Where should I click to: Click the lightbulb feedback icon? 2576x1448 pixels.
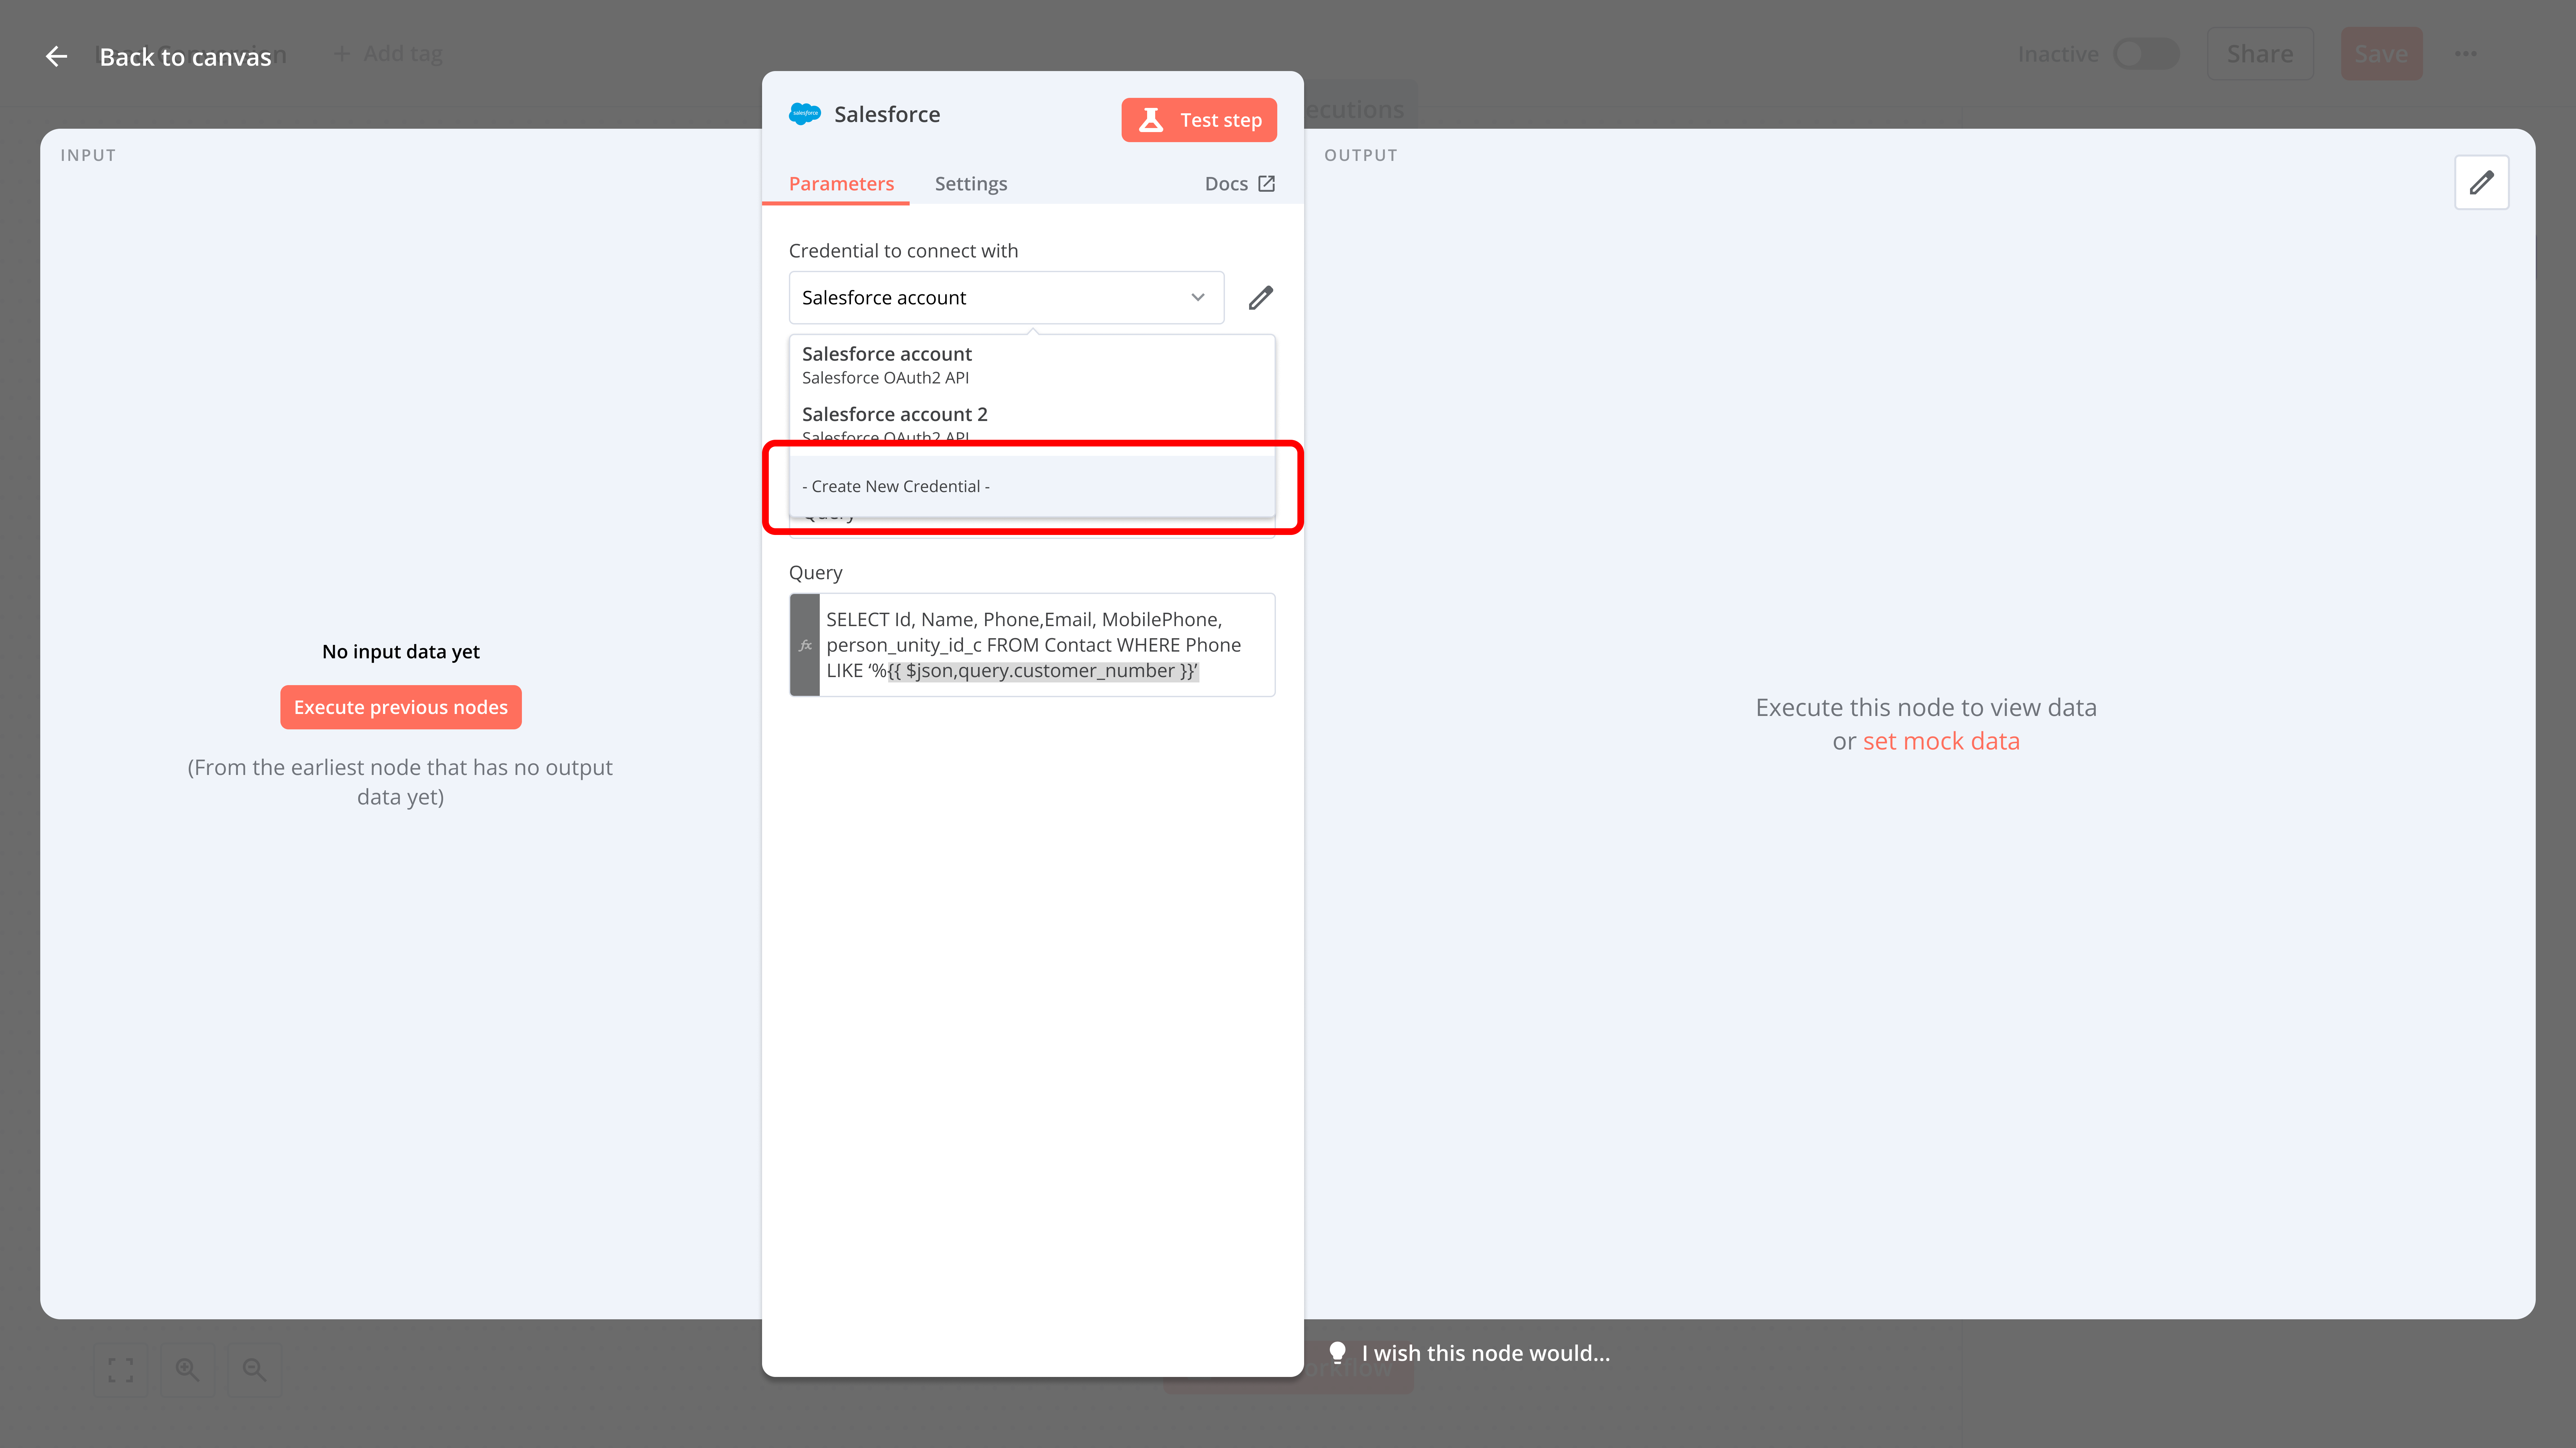[x=1337, y=1353]
